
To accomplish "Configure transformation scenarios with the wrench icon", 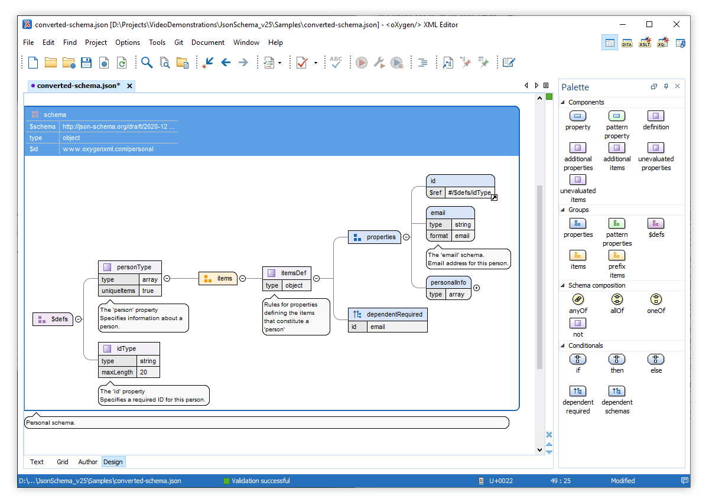I will coord(379,63).
